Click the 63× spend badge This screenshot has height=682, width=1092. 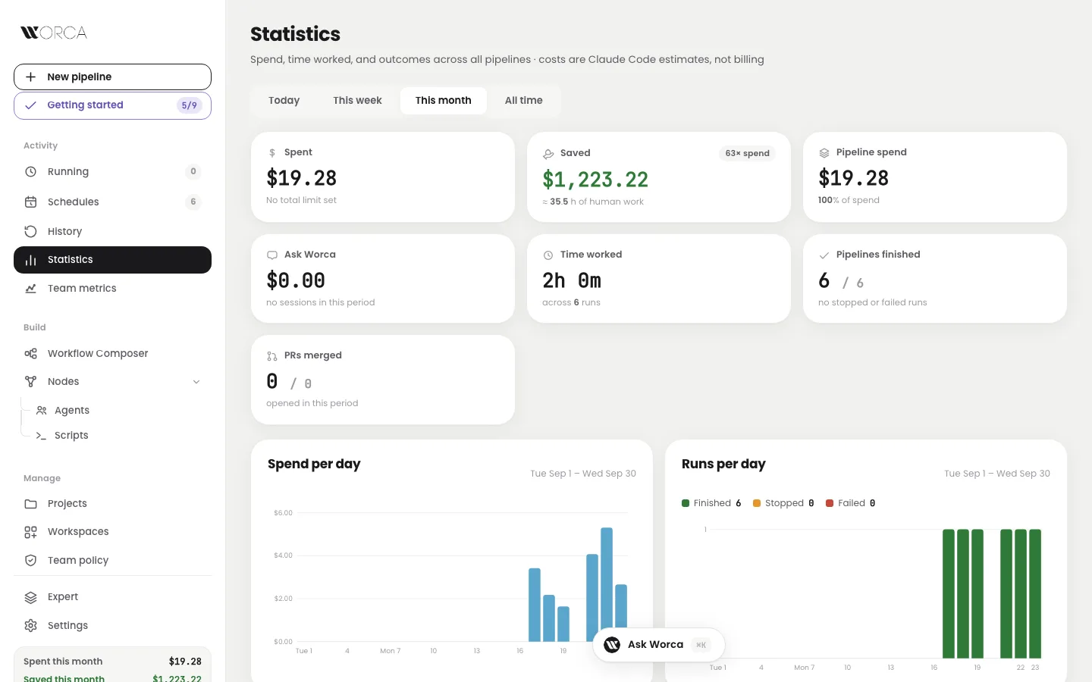pos(747,153)
